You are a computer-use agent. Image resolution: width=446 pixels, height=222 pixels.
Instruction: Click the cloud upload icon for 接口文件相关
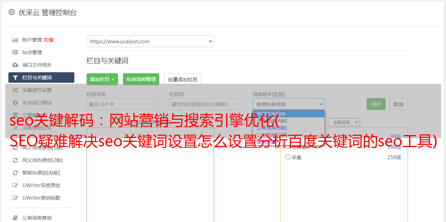[x=15, y=65]
